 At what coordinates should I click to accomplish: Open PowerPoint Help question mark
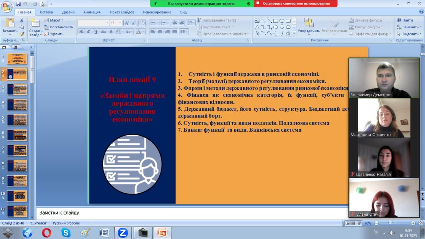point(421,12)
